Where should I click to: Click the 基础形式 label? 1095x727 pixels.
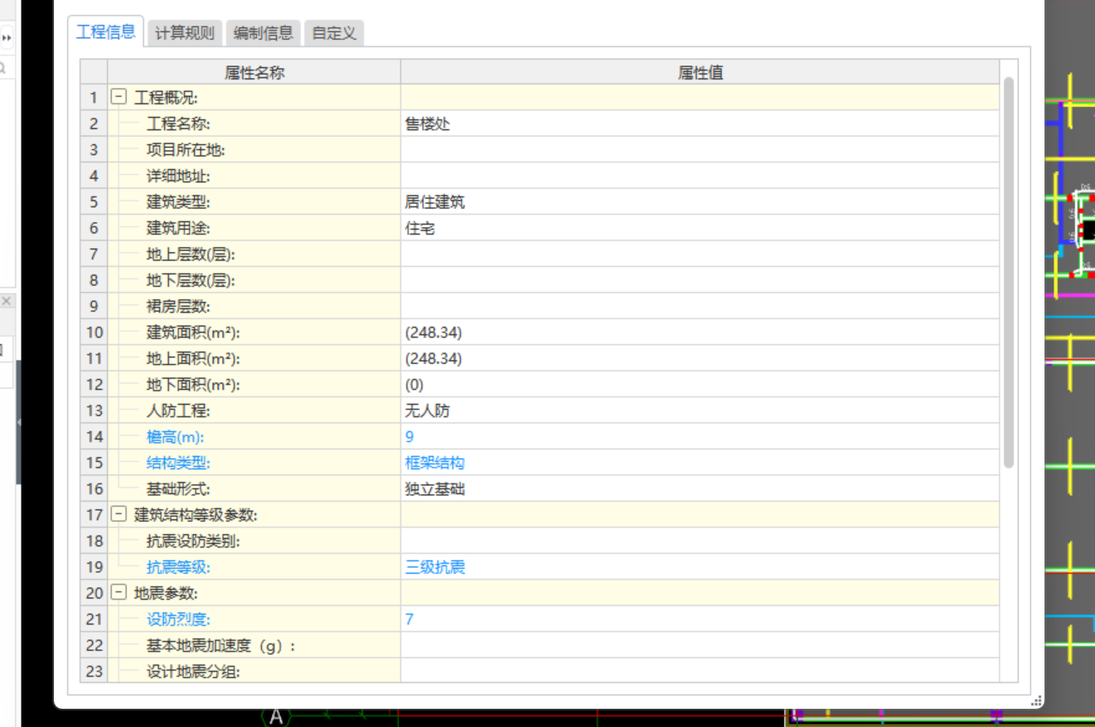tap(178, 489)
